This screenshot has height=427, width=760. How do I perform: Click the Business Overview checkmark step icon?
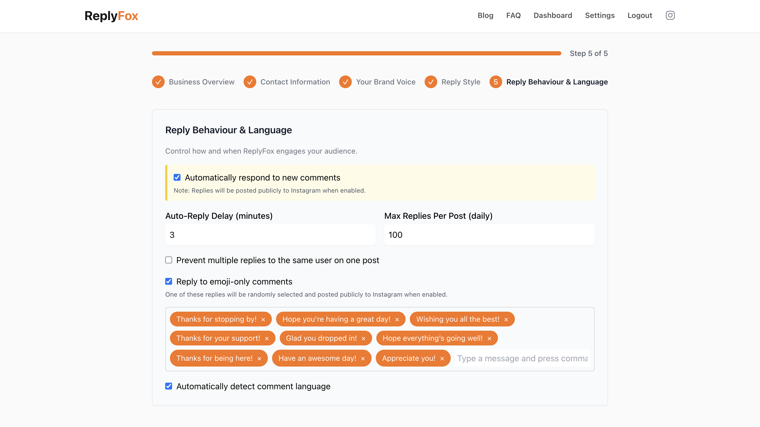click(158, 82)
